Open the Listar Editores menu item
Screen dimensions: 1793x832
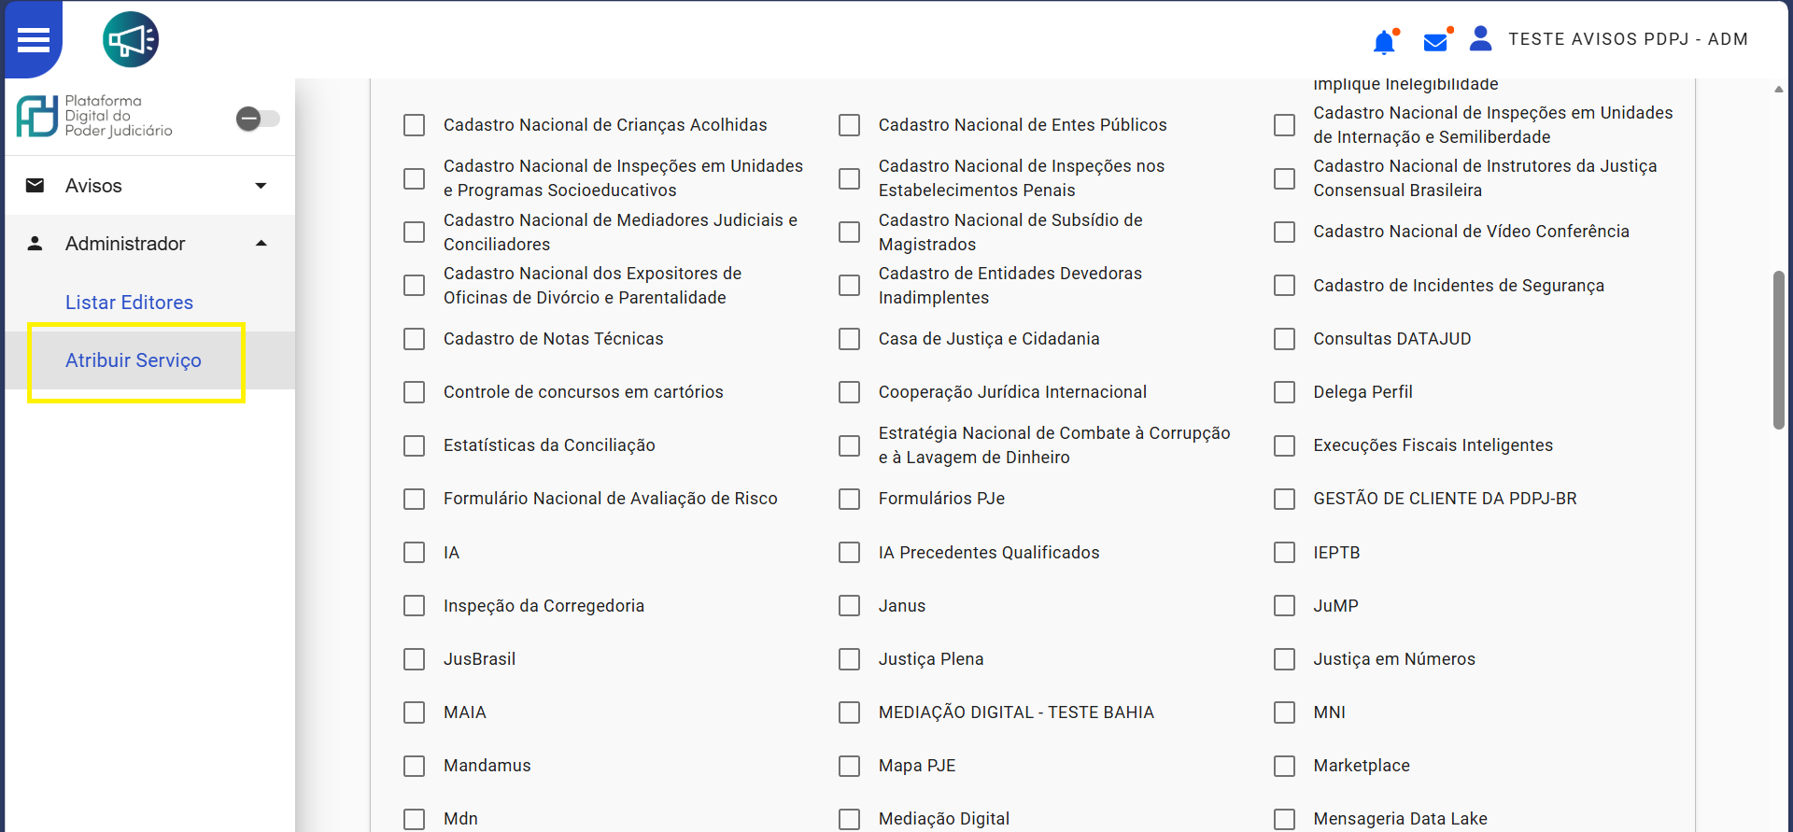click(x=129, y=303)
